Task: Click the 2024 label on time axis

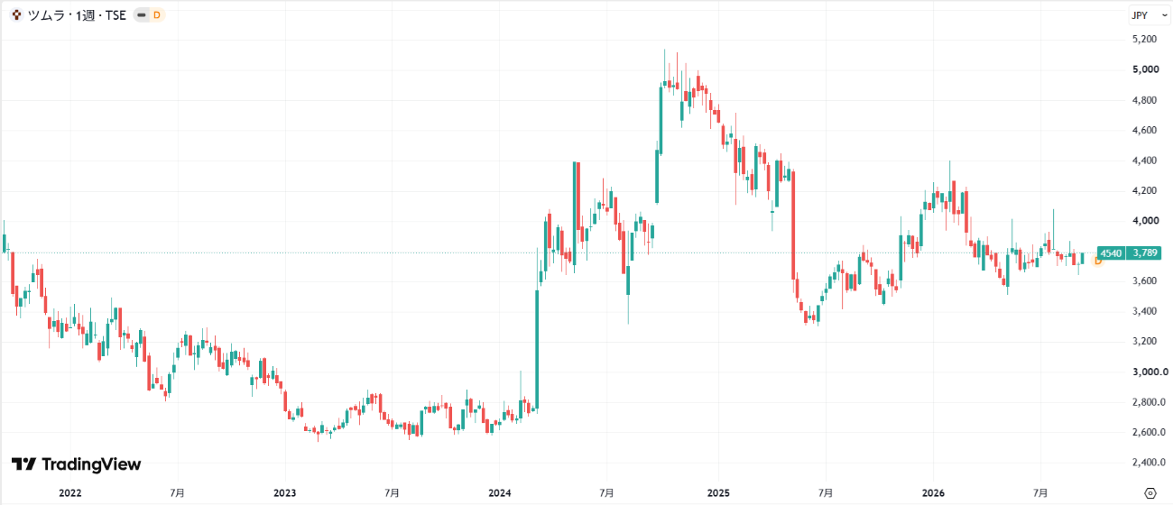Action: [500, 493]
